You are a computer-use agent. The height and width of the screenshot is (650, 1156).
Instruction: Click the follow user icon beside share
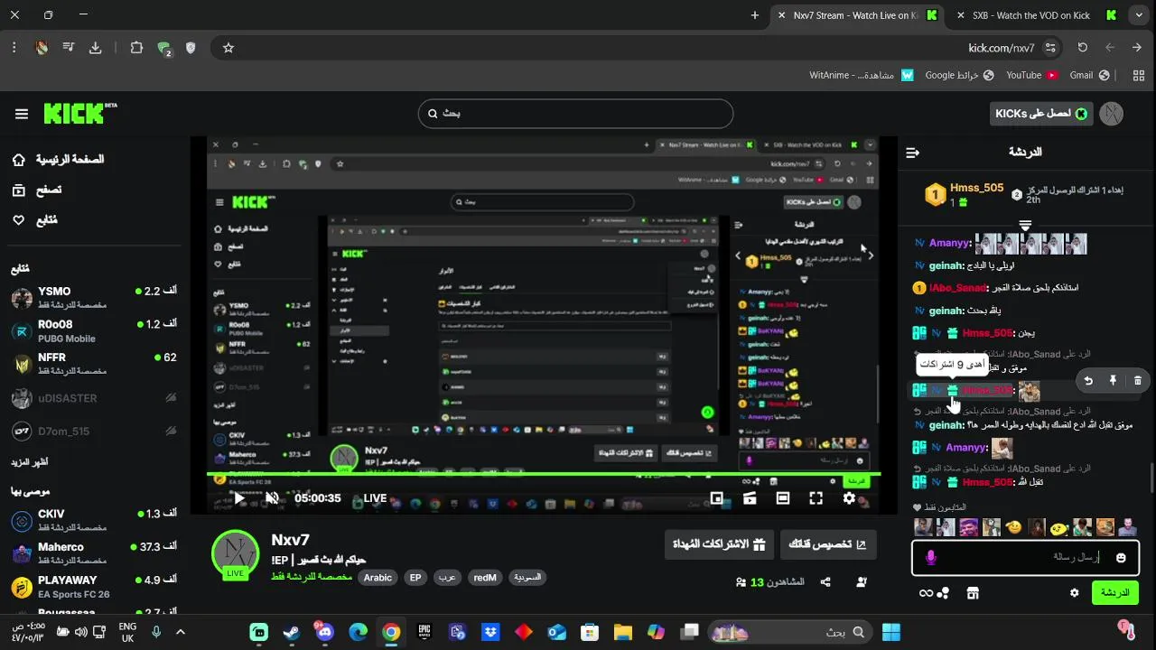point(862,582)
